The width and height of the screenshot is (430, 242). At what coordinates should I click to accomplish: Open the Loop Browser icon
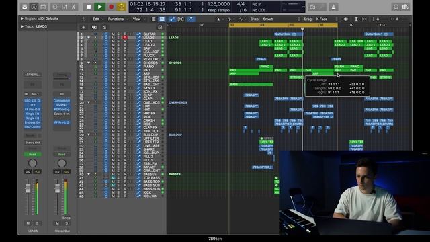tap(396, 7)
